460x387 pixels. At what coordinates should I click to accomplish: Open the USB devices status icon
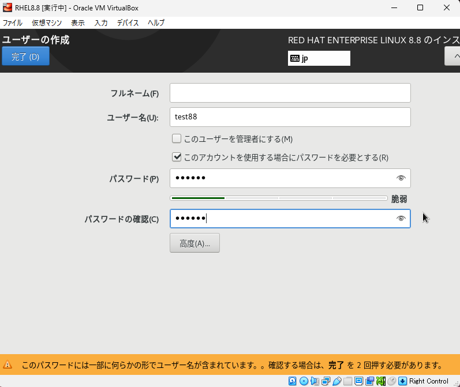(337, 381)
